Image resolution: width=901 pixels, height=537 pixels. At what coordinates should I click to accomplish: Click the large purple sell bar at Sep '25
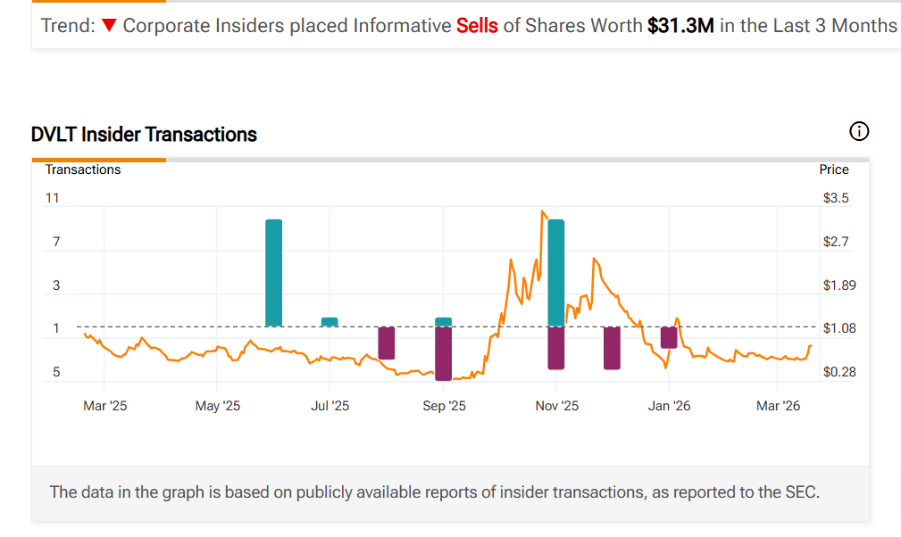coord(444,353)
